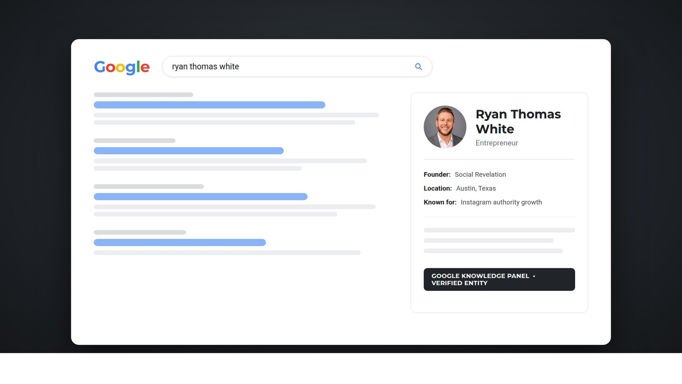Viewport: 682px width, 384px height.
Task: Click the 'Social Revelation' founder value
Action: [480, 174]
